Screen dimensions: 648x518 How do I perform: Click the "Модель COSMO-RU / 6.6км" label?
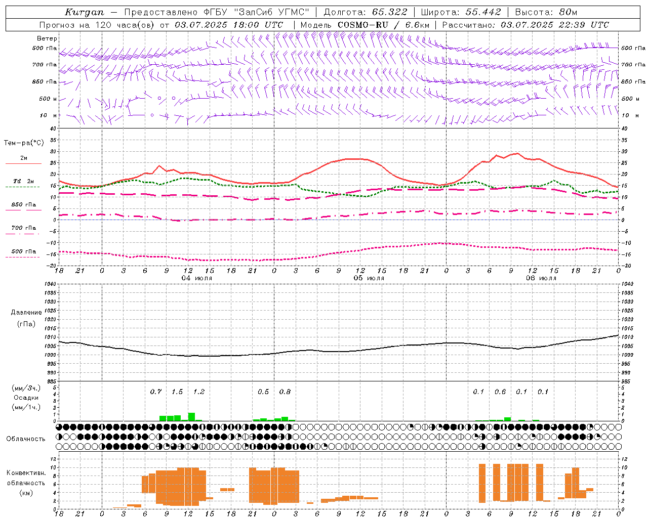[x=365, y=25]
